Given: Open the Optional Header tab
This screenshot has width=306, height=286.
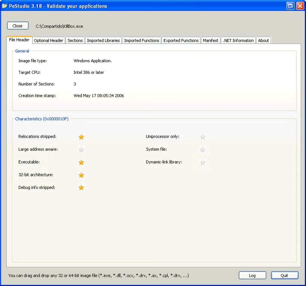Looking at the screenshot, I should pyautogui.click(x=48, y=40).
